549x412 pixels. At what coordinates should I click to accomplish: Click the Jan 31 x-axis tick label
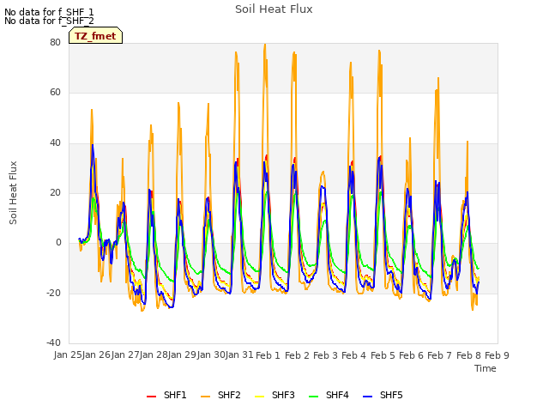[239, 355]
